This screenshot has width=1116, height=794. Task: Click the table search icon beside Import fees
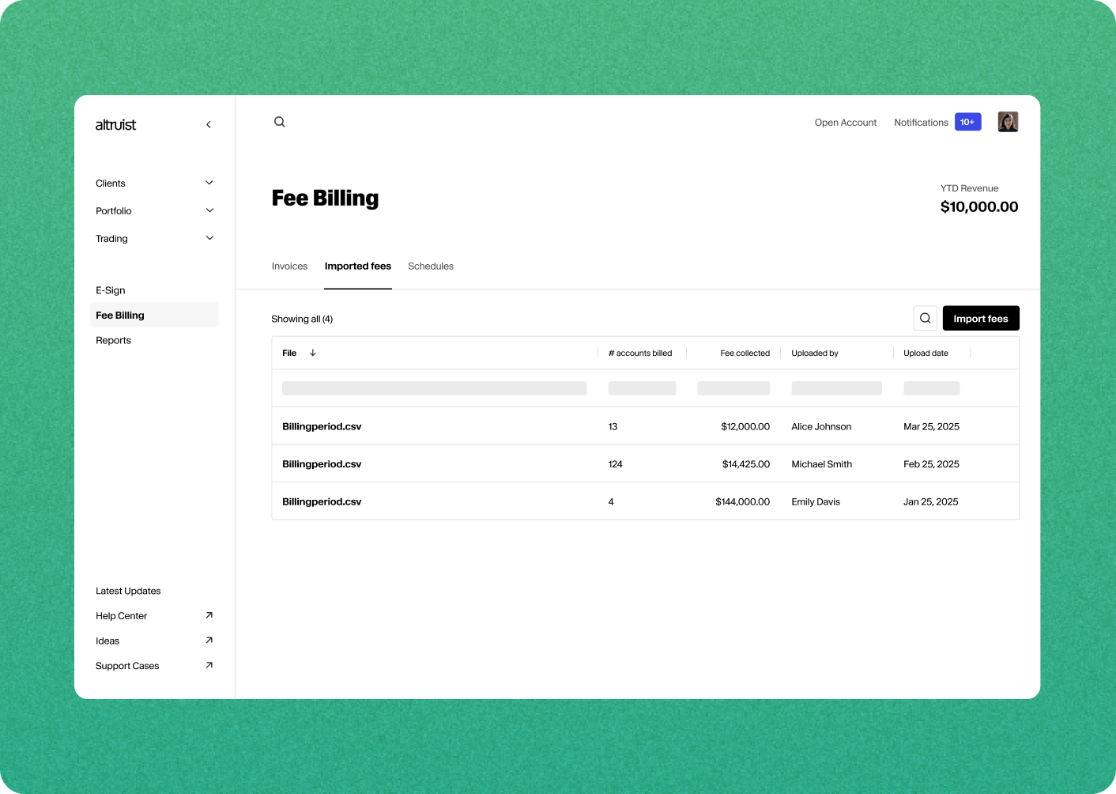click(925, 318)
